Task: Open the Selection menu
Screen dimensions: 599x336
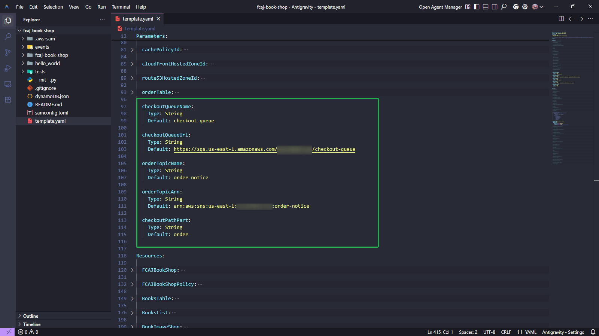Action: (53, 7)
